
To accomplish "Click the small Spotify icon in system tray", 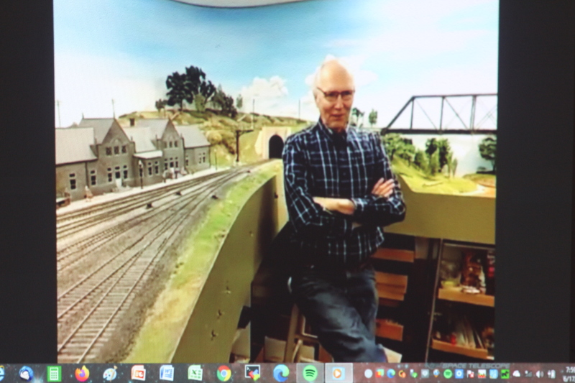I will coord(448,374).
